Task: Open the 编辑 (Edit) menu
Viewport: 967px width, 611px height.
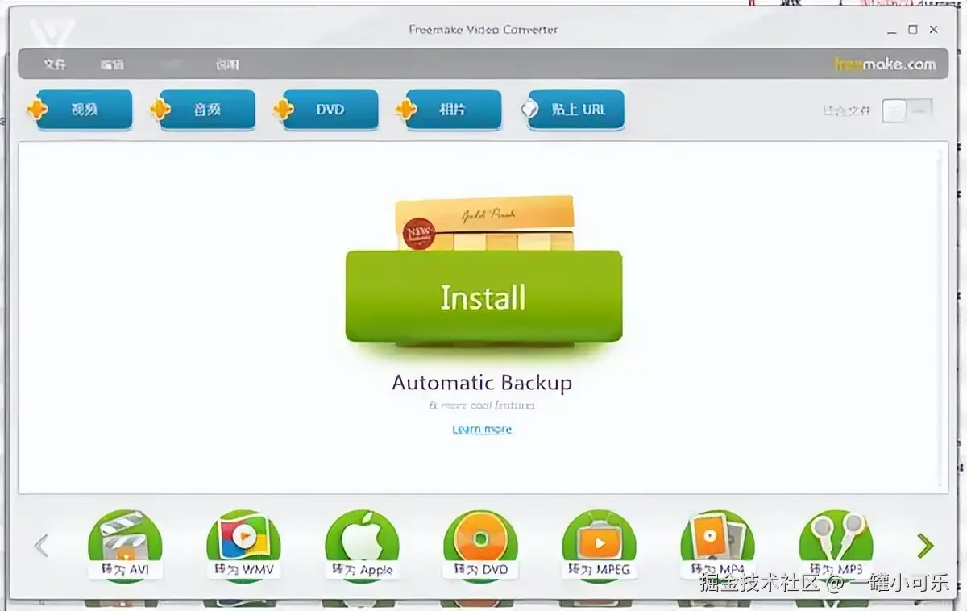Action: point(113,64)
